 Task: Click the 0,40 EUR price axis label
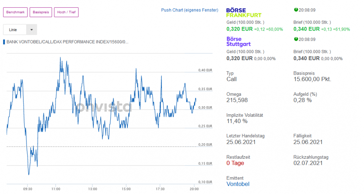click(205, 70)
